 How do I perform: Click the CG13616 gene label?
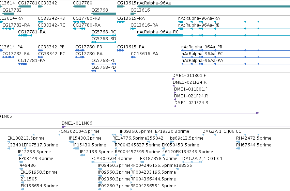point(140,10)
